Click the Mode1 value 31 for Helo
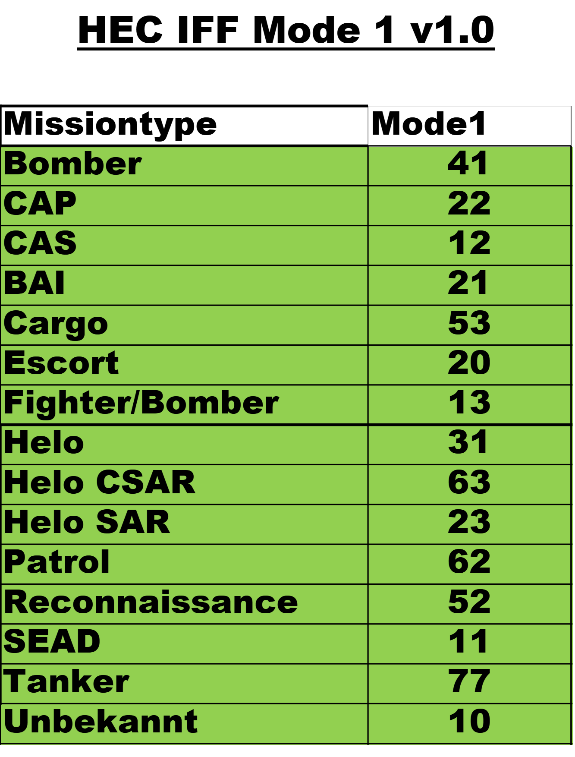This screenshot has width=575, height=757. (468, 444)
